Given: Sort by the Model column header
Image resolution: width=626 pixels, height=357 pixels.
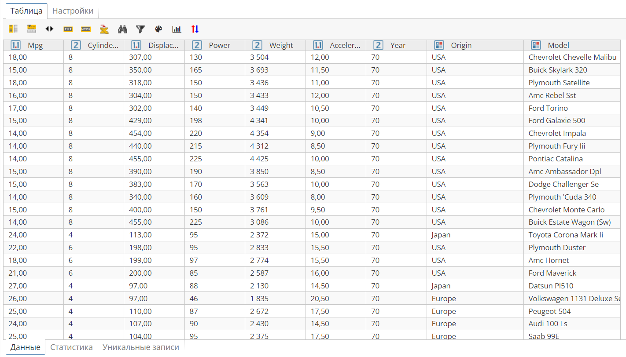Looking at the screenshot, I should 572,45.
